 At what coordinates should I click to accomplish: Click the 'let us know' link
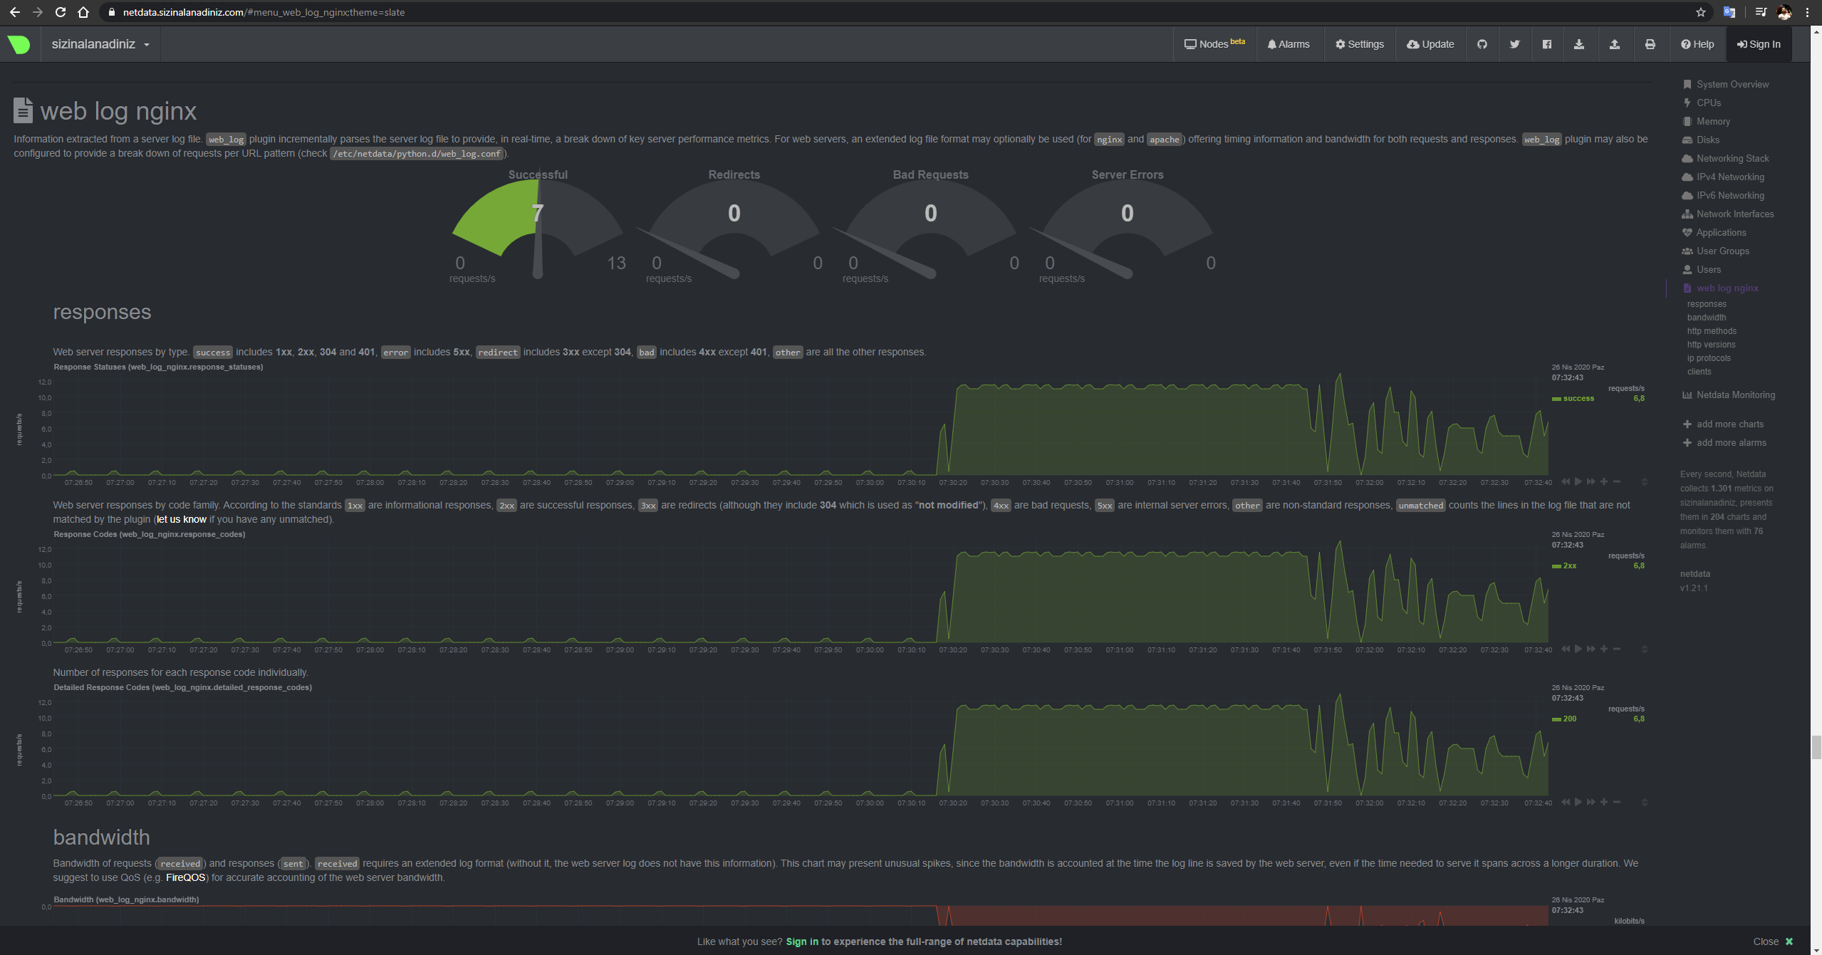click(182, 519)
